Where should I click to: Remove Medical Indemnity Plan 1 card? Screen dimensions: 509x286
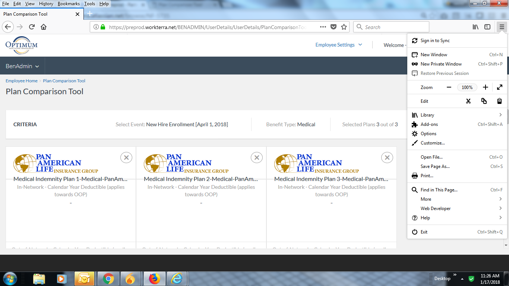pos(126,158)
